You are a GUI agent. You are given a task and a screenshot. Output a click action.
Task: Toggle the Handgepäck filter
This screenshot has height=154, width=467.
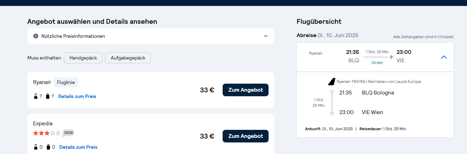click(83, 58)
